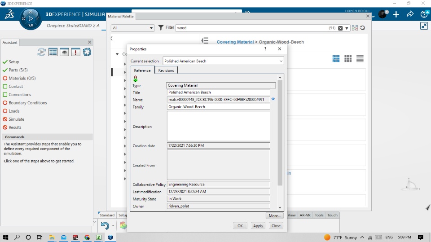Select Setup step in Assistant
This screenshot has height=242, width=431.
(13, 62)
